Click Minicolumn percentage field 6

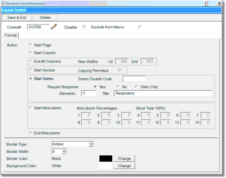click(186, 115)
